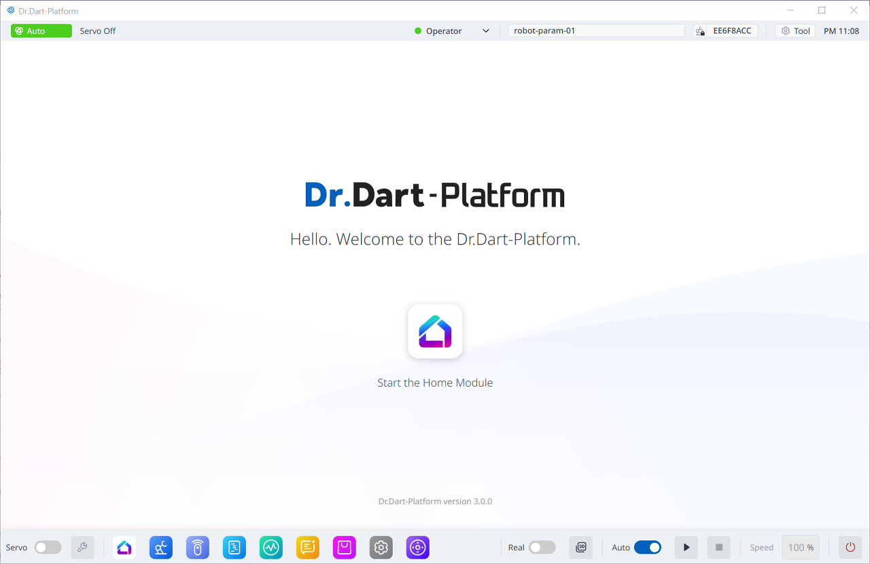Expand the Operator role dropdown
The image size is (870, 564).
tap(485, 31)
